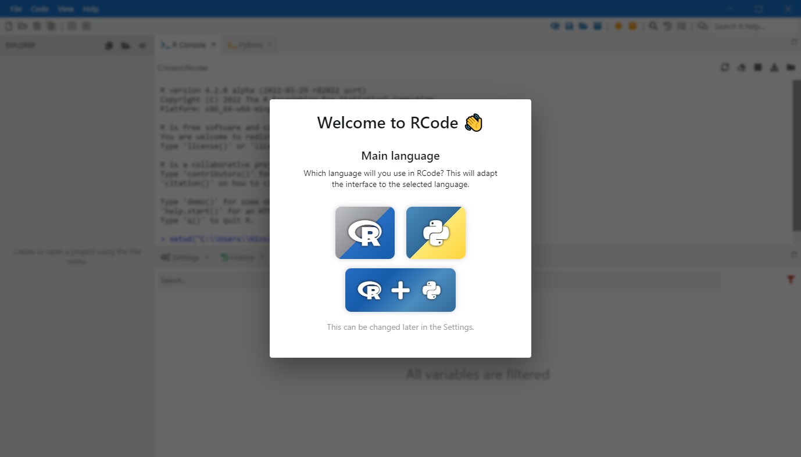Open the View menu

click(66, 9)
